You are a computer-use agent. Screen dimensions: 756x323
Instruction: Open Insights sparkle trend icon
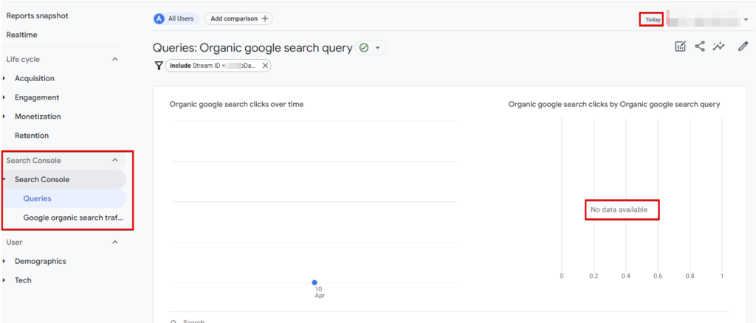[x=719, y=46]
